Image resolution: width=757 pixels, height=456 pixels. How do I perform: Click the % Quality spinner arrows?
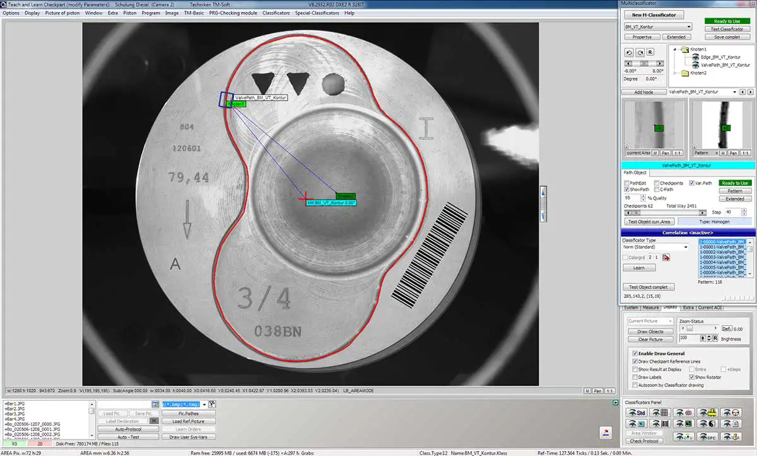point(643,198)
